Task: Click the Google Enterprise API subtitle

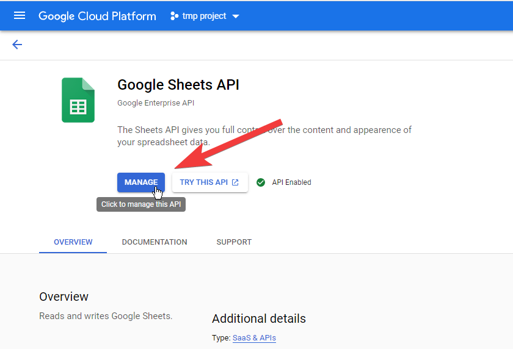Action: 156,103
